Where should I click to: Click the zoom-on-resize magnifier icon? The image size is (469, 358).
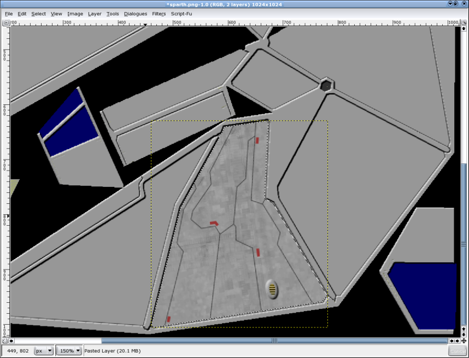[464, 23]
